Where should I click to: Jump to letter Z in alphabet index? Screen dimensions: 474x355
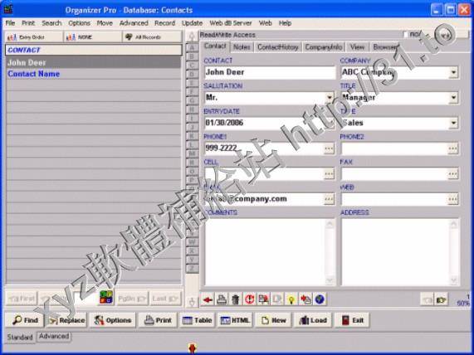[x=192, y=268]
